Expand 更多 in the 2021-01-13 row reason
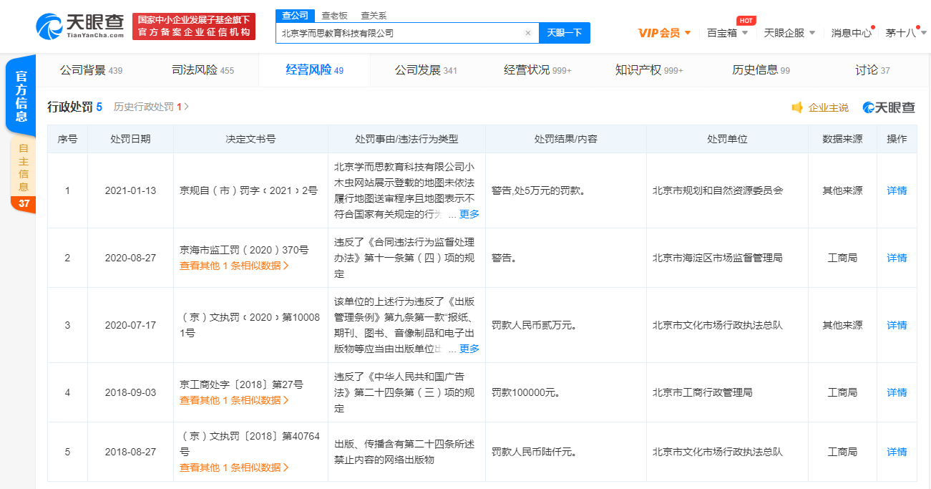This screenshot has height=489, width=931. 469,214
